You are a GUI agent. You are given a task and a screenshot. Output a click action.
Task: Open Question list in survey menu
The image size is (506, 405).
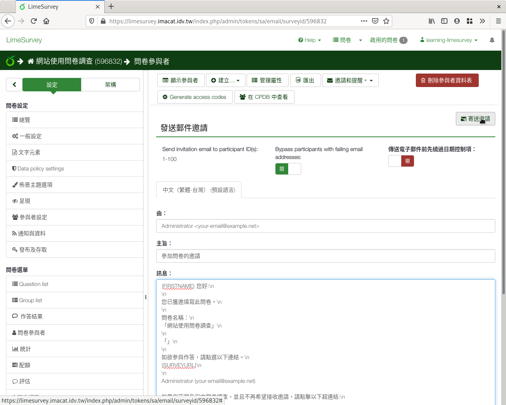coord(75,284)
